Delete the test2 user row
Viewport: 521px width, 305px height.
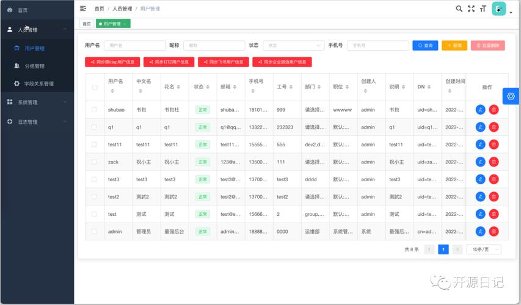494,197
